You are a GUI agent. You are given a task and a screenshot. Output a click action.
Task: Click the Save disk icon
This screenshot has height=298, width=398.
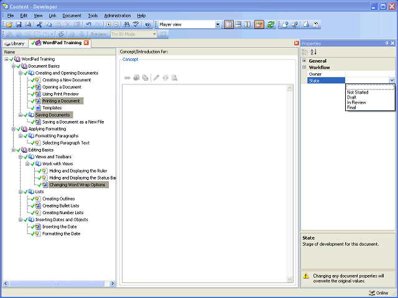pos(19,25)
